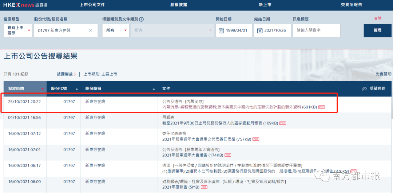393x193 pixels.
Task: Open PDF icon for 2021年度報告 (5MB)
Action: [205, 187]
